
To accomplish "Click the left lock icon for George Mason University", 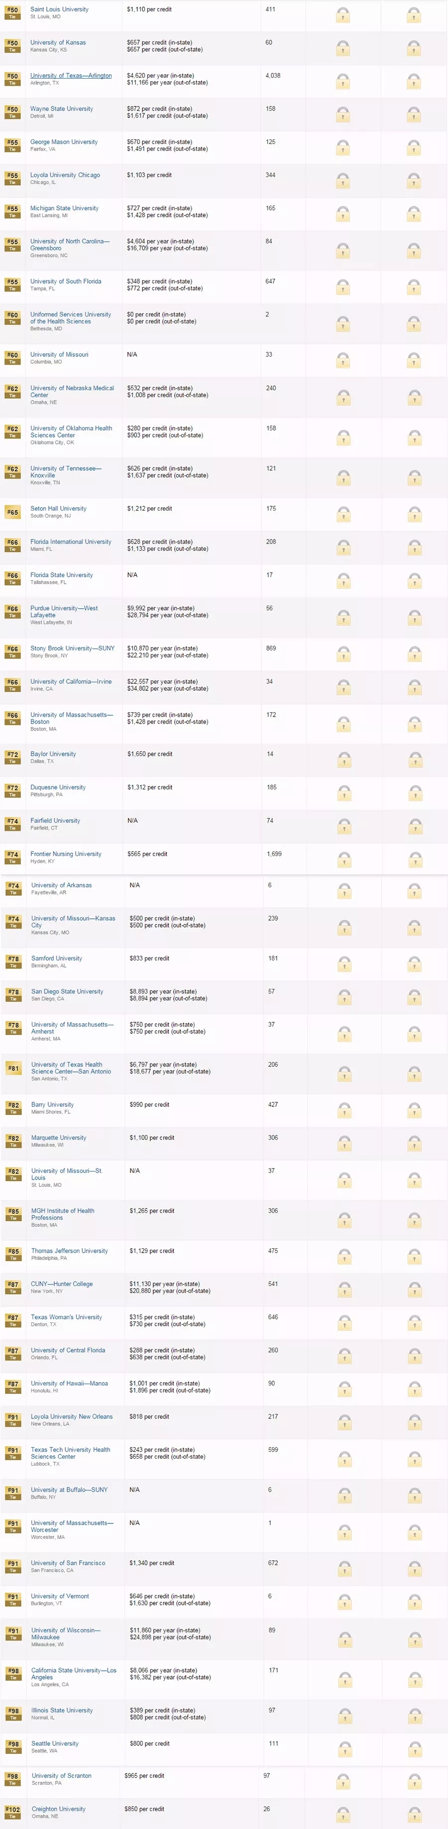I will (343, 148).
